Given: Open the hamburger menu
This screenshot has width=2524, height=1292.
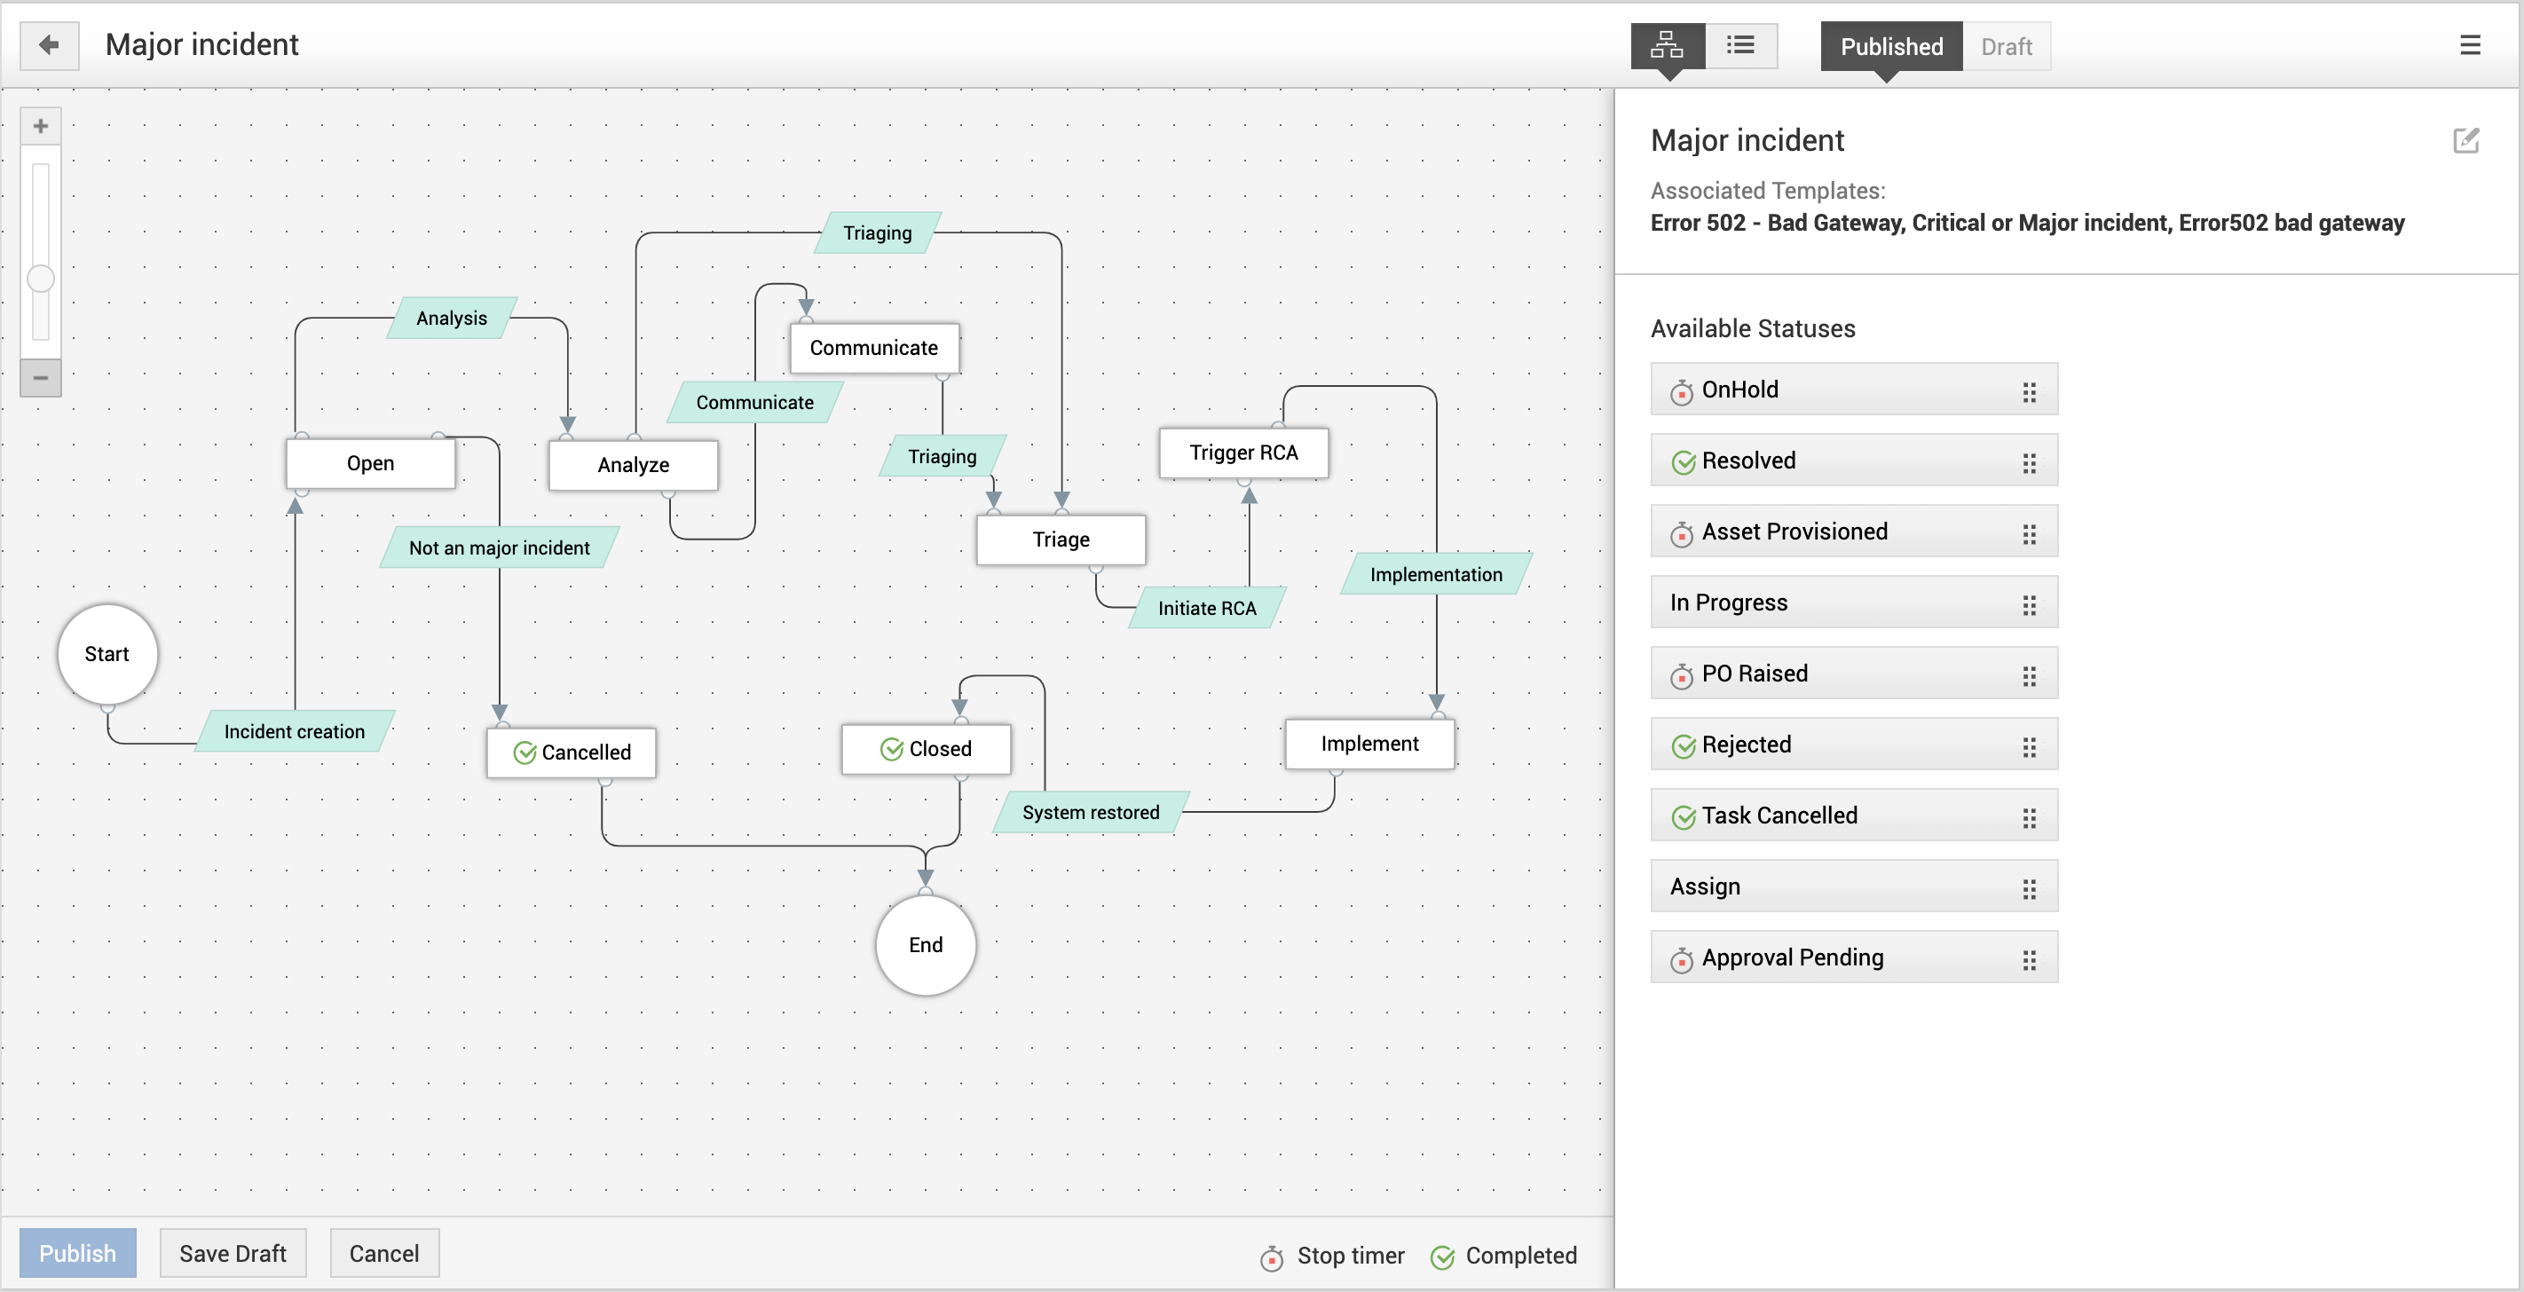Looking at the screenshot, I should pos(2469,45).
